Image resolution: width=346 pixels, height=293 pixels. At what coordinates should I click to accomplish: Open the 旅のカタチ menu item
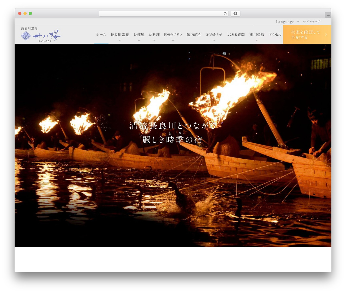214,35
